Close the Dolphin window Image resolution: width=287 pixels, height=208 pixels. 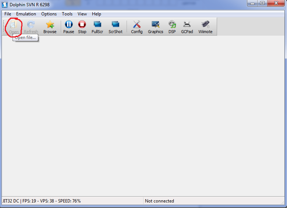pyautogui.click(x=276, y=3)
